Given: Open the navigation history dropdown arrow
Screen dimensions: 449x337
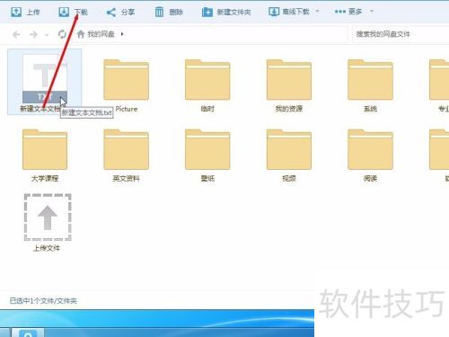Looking at the screenshot, I should (47, 35).
